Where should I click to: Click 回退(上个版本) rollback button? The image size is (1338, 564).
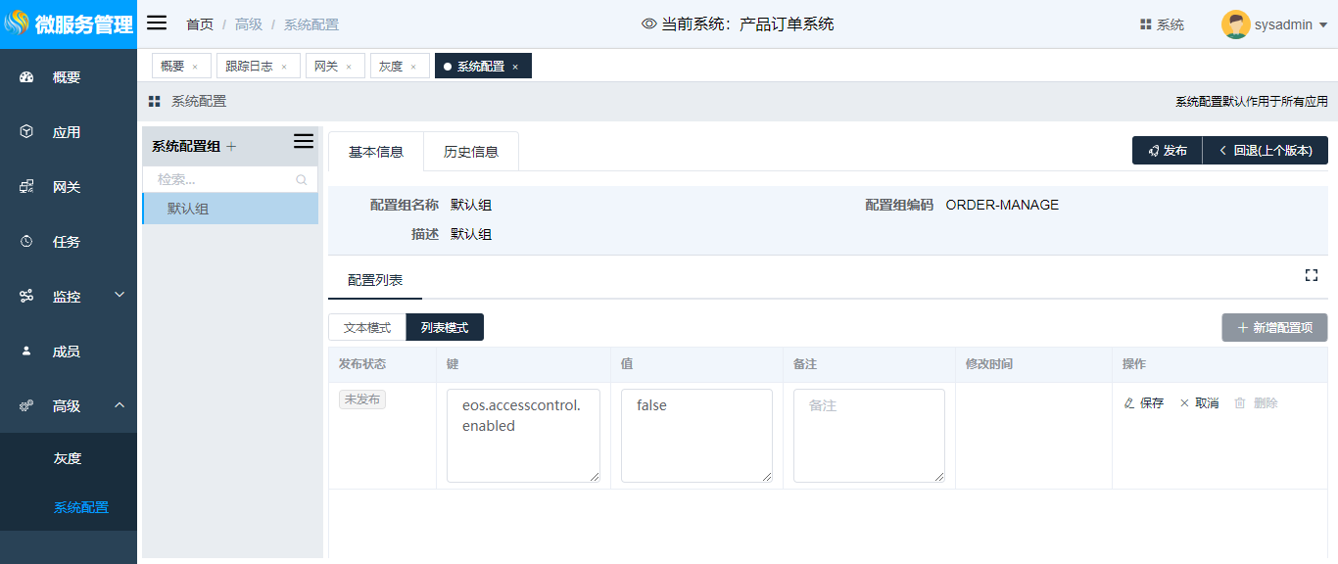click(1265, 151)
